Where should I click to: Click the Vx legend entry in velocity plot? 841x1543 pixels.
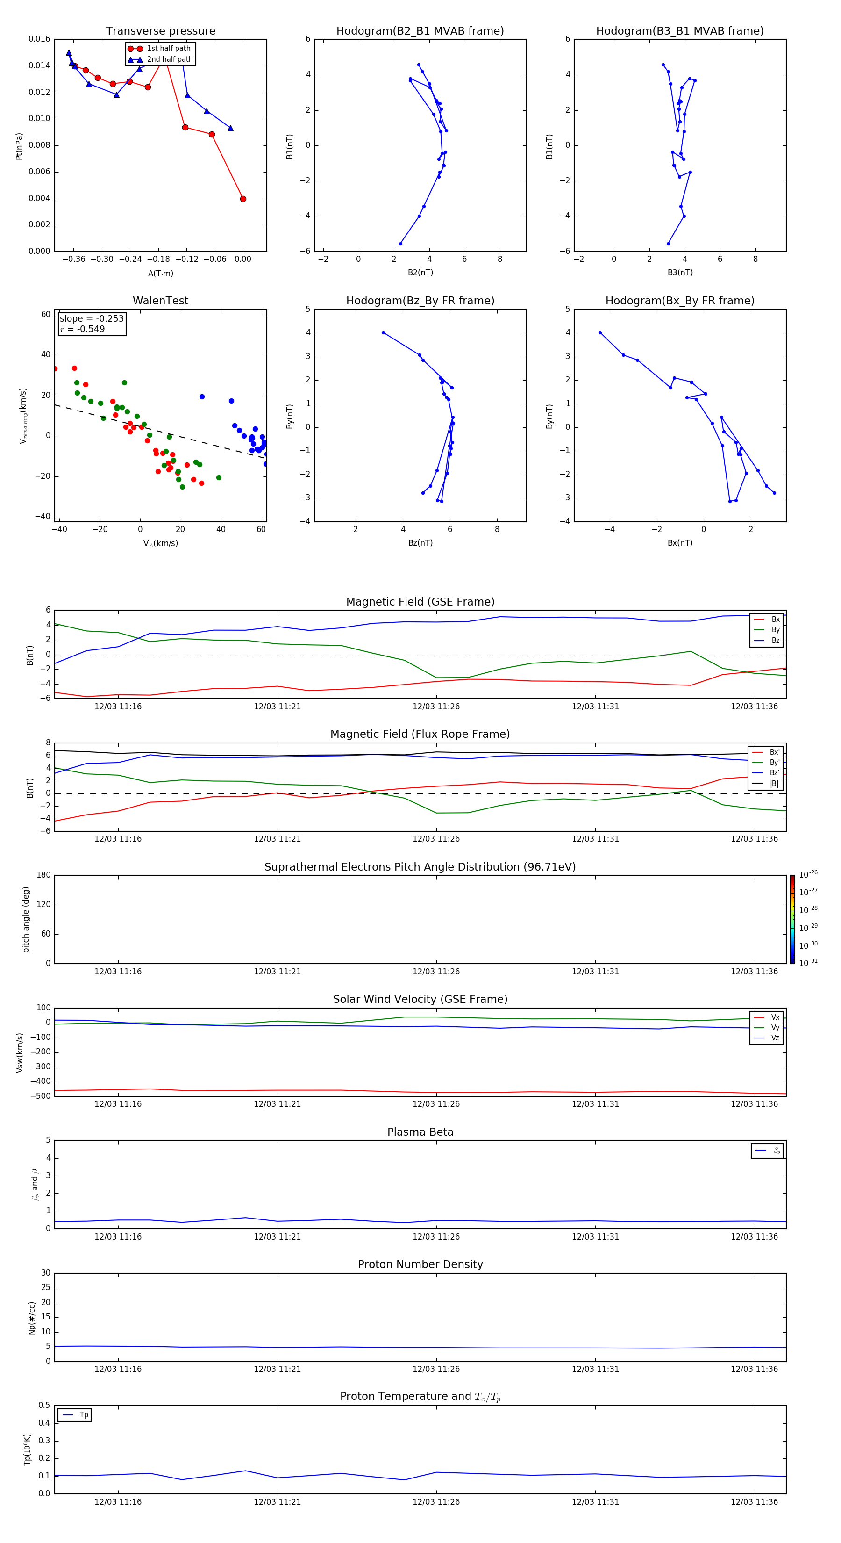[x=767, y=1017]
